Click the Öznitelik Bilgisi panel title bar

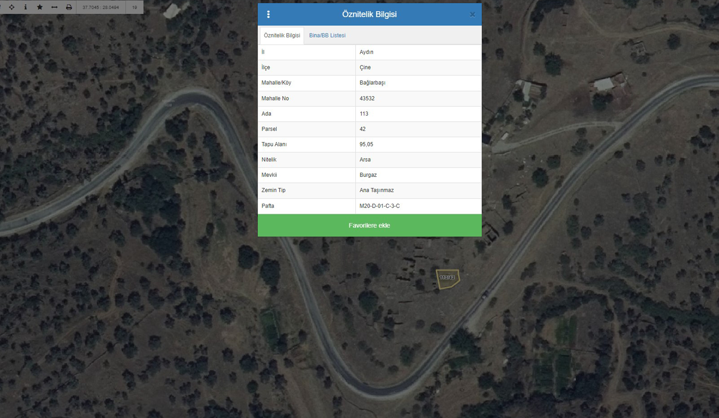(x=369, y=14)
